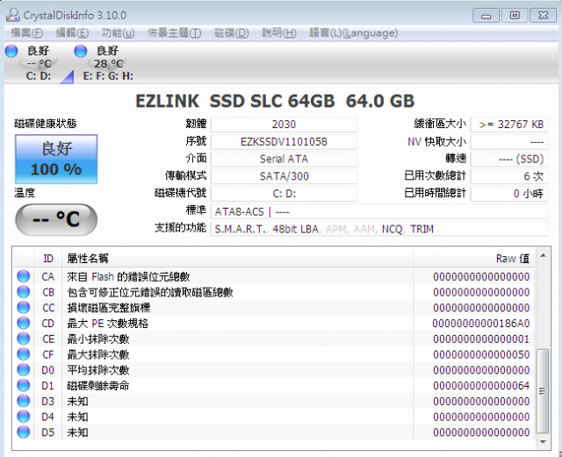Screen dimensions: 562x457
Task: Select the 損壞磁區完整旗標 row
Action: pos(274,308)
